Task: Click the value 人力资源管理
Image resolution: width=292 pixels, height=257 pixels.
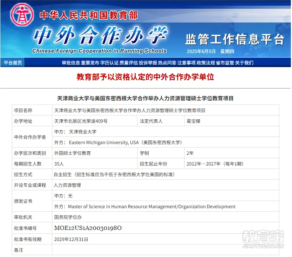Action: pyautogui.click(x=67, y=185)
